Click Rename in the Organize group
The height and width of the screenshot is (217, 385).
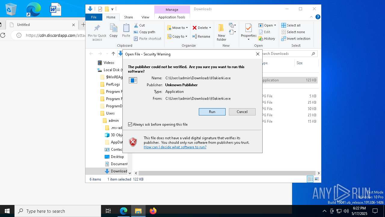point(201,36)
